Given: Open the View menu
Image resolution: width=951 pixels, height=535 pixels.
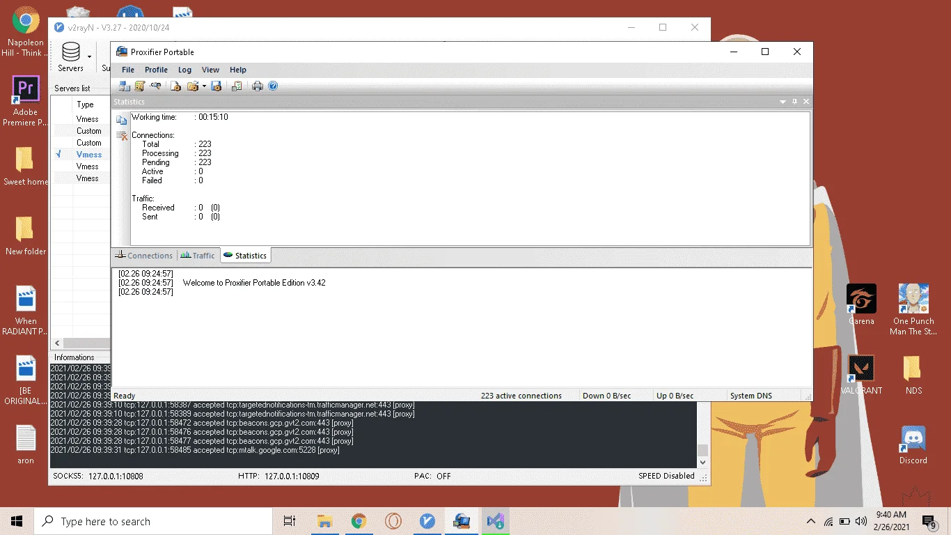Looking at the screenshot, I should point(210,70).
